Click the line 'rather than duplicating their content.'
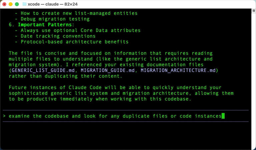Screen dimensions: 256x150 click(x=66, y=76)
